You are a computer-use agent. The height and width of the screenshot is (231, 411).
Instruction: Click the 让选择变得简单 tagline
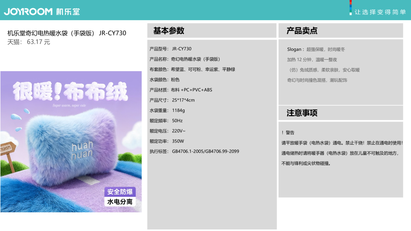pyautogui.click(x=380, y=12)
